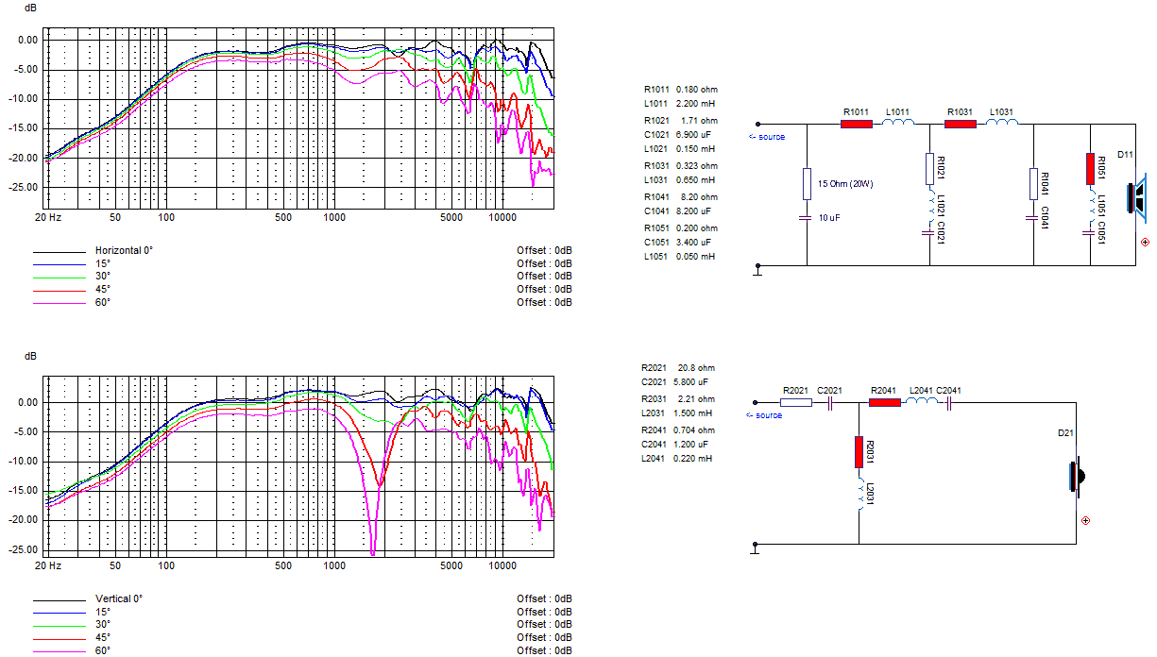Click the R1051 red vertical resistor symbol

click(1091, 169)
